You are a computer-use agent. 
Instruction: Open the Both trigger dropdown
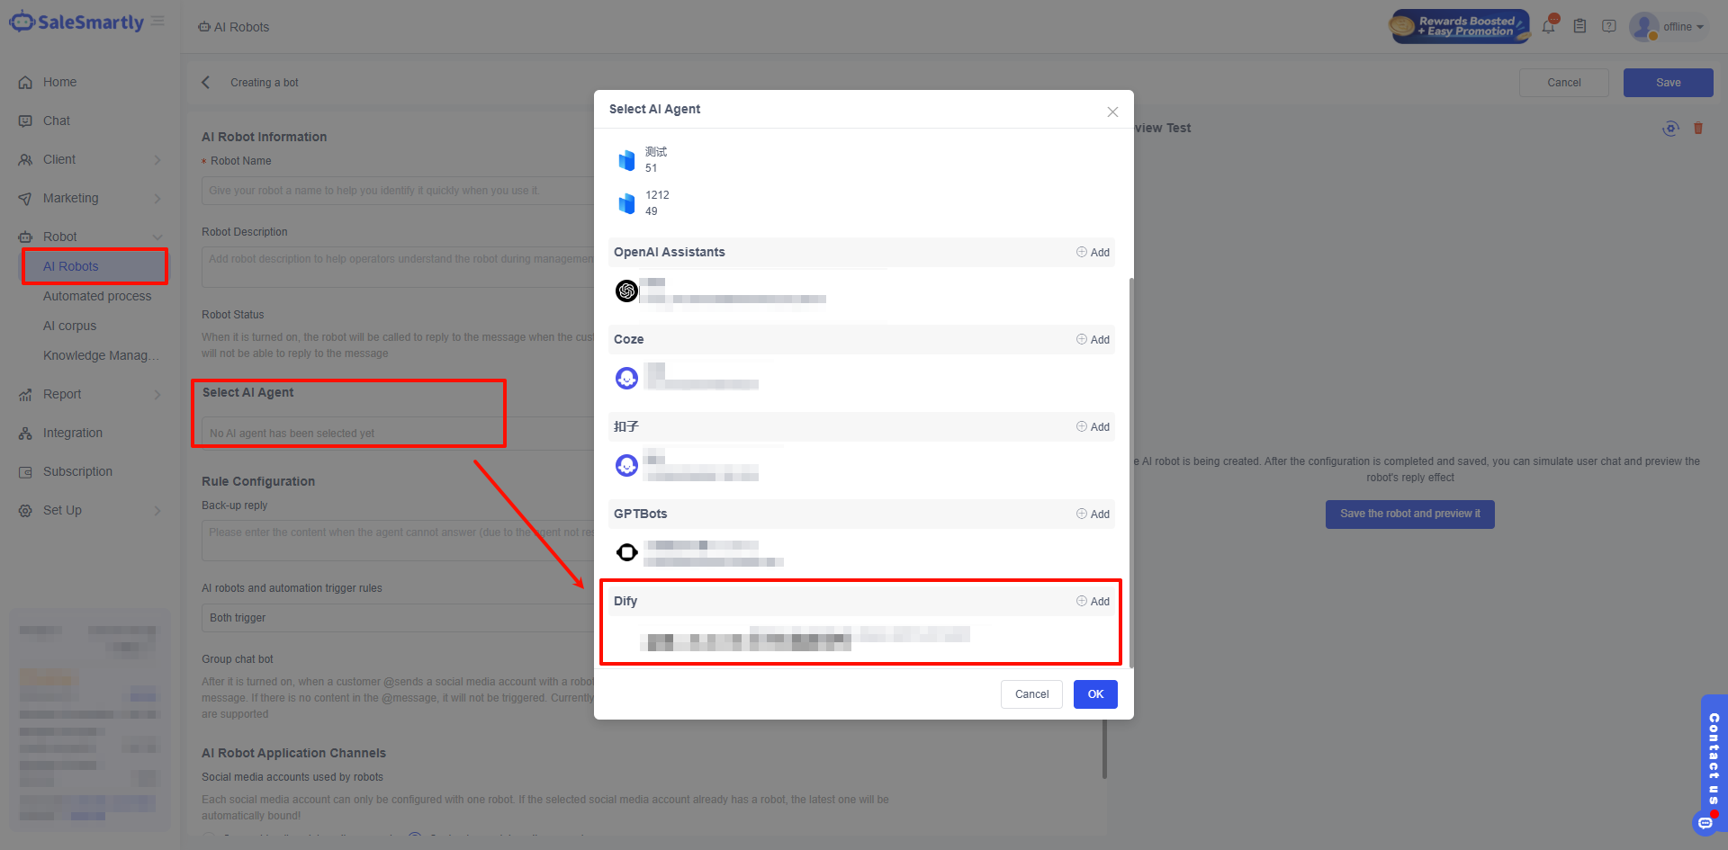click(x=396, y=618)
